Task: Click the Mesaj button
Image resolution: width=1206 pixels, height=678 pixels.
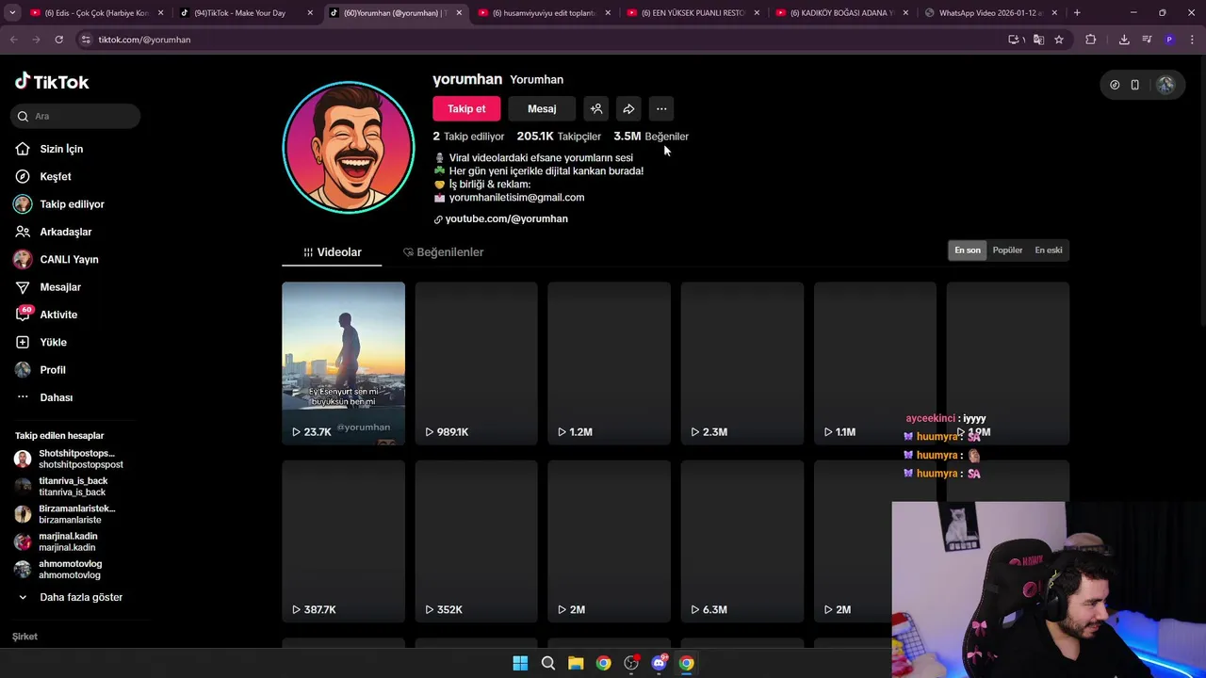Action: pos(542,108)
